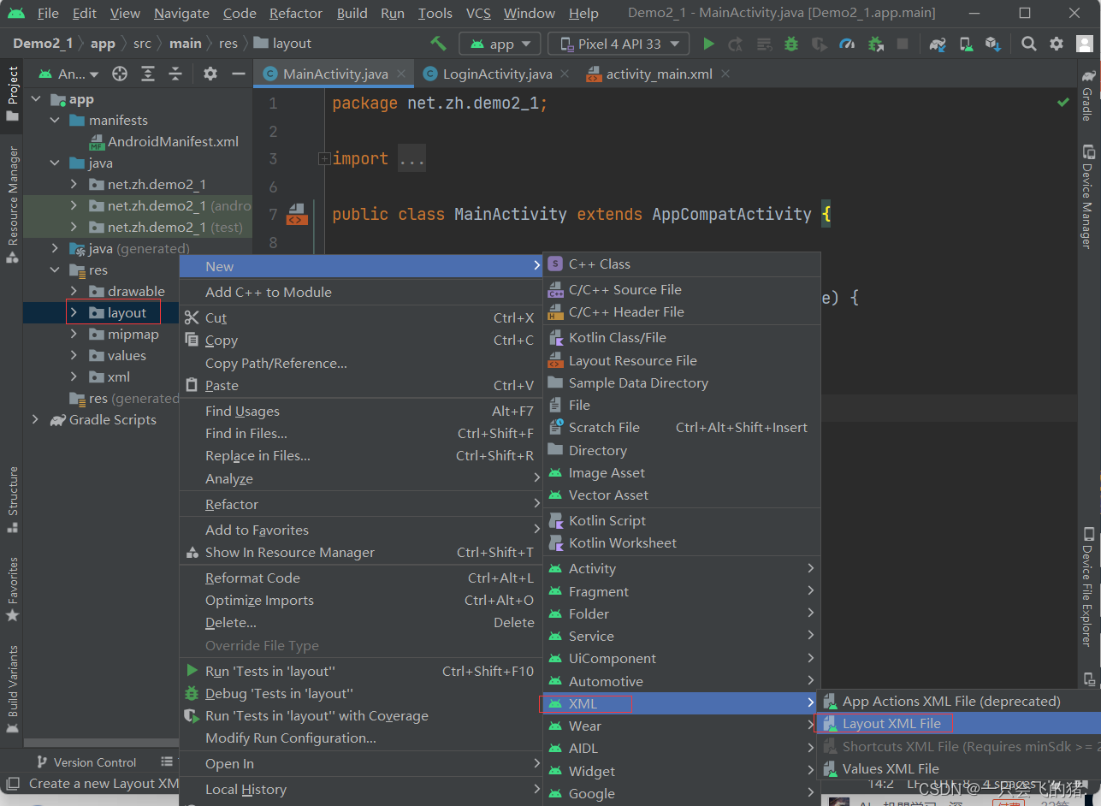
Task: Click Select Opened File target icon
Action: point(120,74)
